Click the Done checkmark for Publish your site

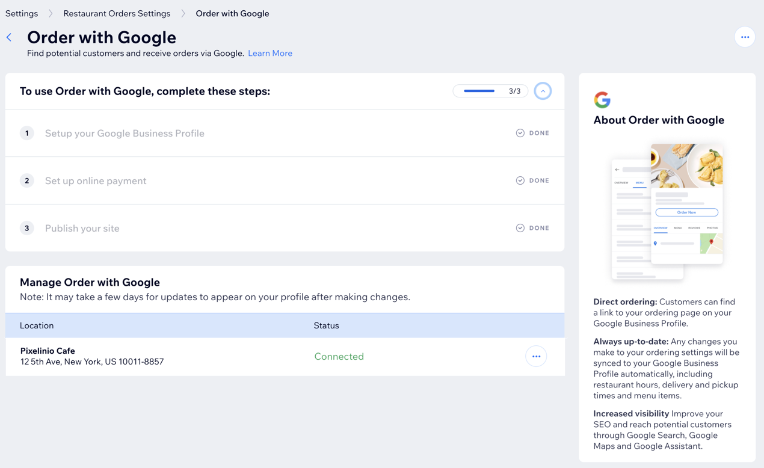coord(520,228)
